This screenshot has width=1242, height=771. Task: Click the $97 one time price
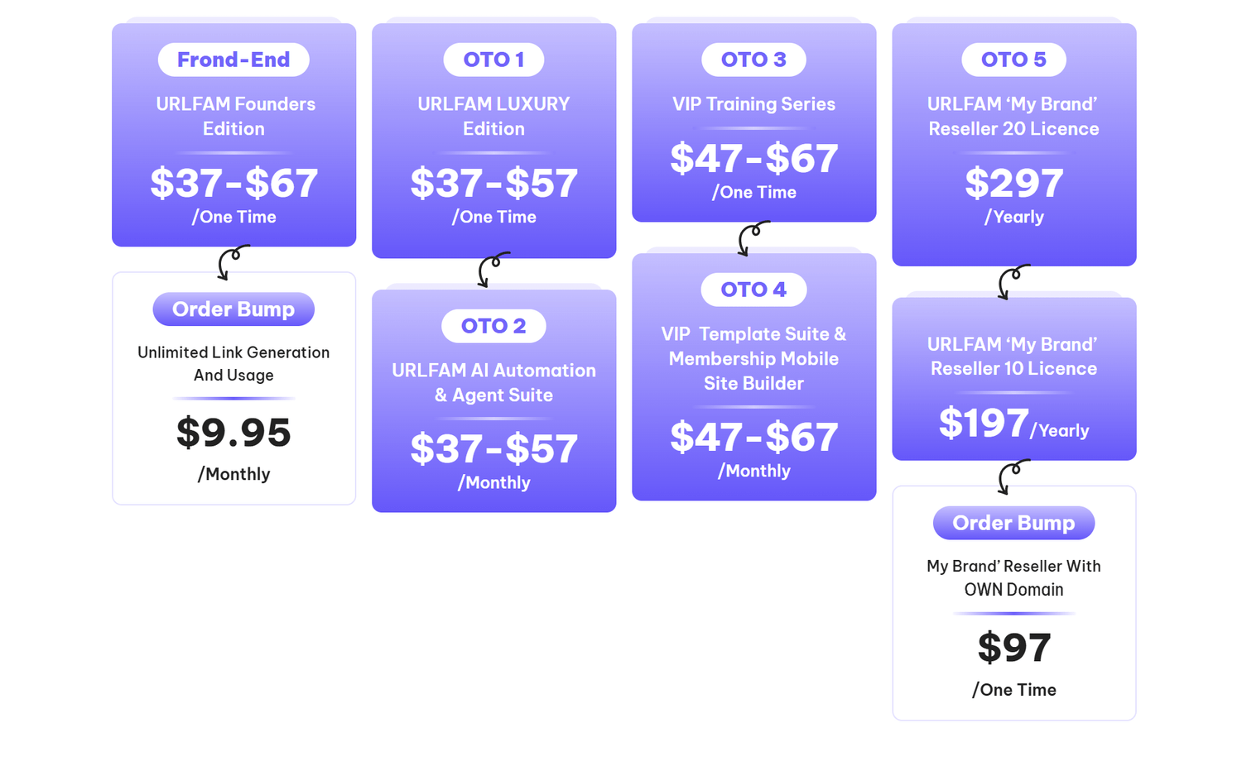coord(1013,648)
